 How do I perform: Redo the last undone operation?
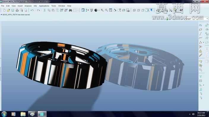pyautogui.click(x=38, y=10)
